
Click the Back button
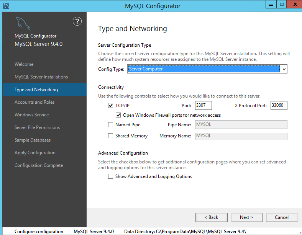coord(212,217)
